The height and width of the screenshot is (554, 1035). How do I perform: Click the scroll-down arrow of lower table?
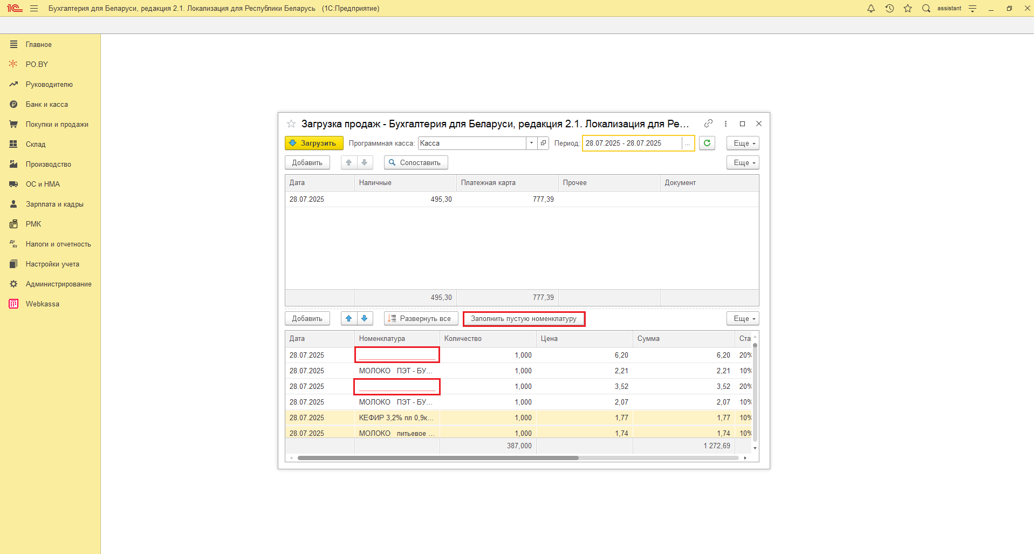tap(755, 448)
